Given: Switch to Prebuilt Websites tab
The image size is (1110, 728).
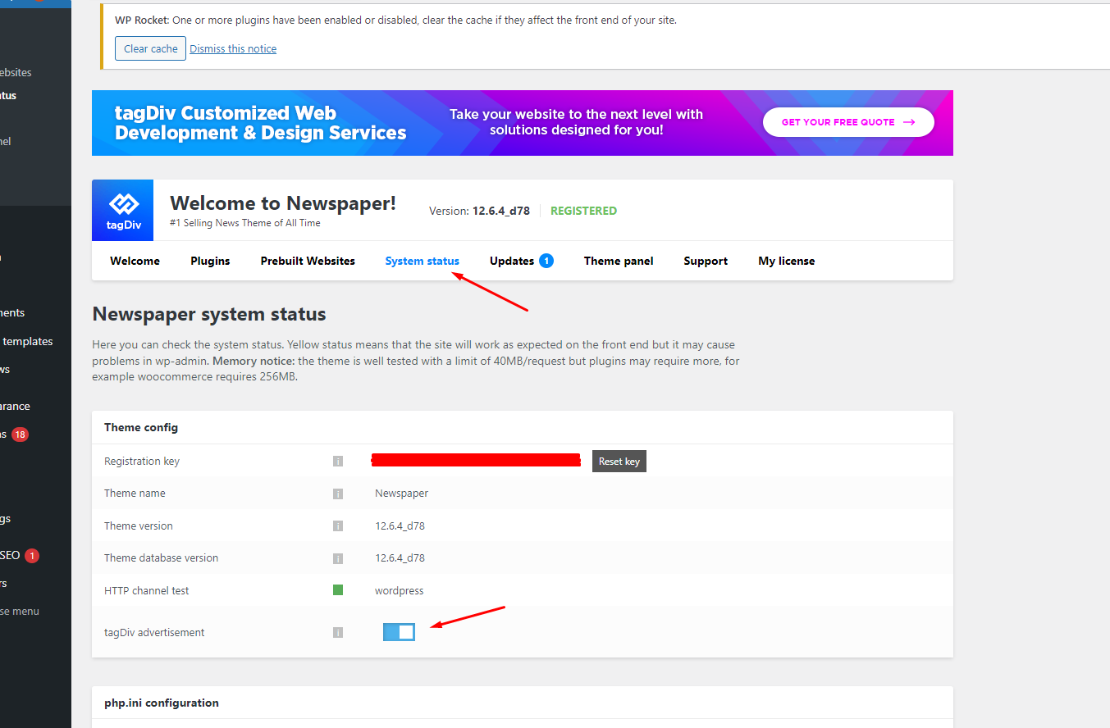Looking at the screenshot, I should pyautogui.click(x=308, y=261).
